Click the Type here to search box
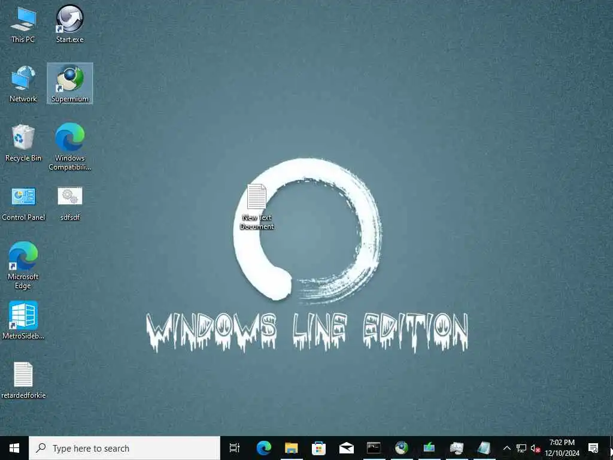The image size is (613, 460). (125, 448)
